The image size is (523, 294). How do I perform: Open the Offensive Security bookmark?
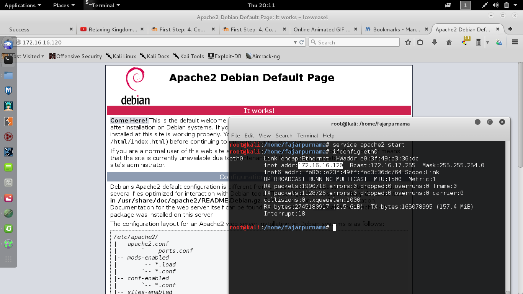(x=75, y=56)
